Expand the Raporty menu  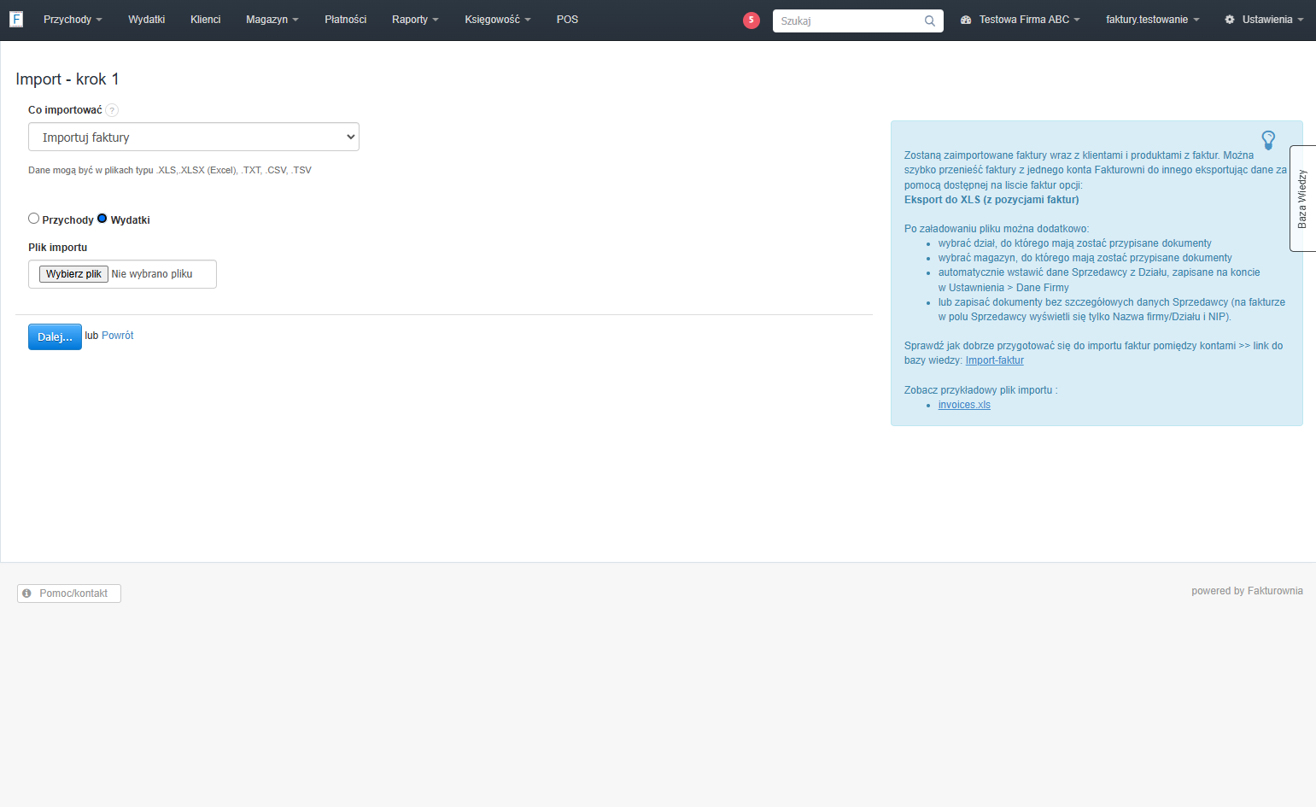(x=415, y=20)
